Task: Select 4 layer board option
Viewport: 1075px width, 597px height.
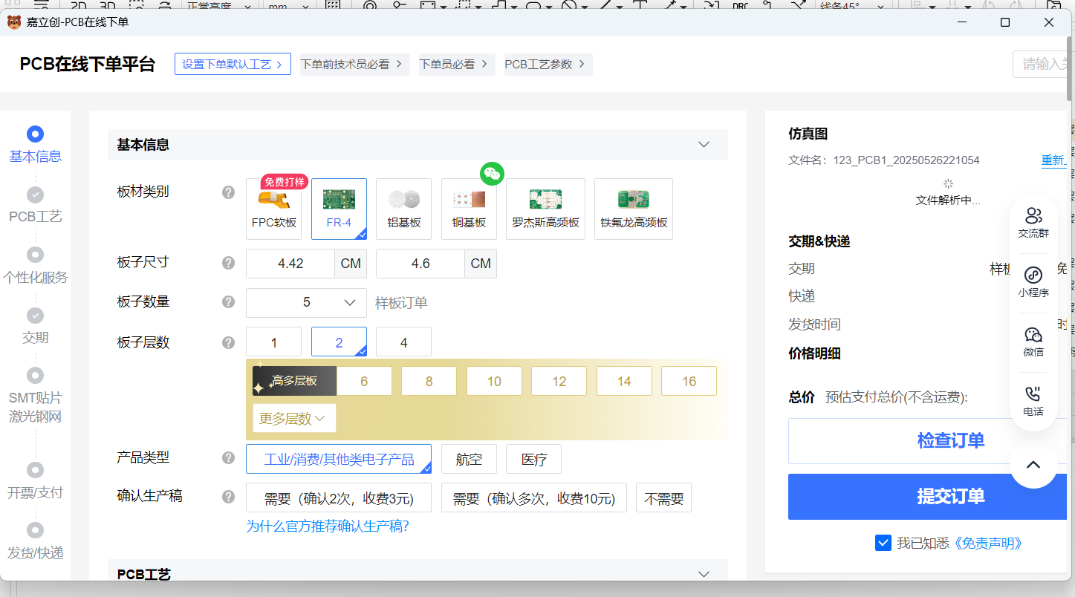Action: 404,342
